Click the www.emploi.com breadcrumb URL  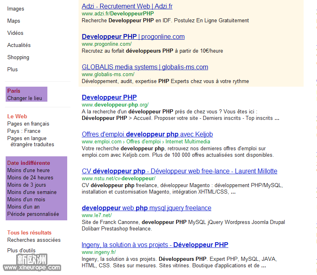[x=102, y=141]
